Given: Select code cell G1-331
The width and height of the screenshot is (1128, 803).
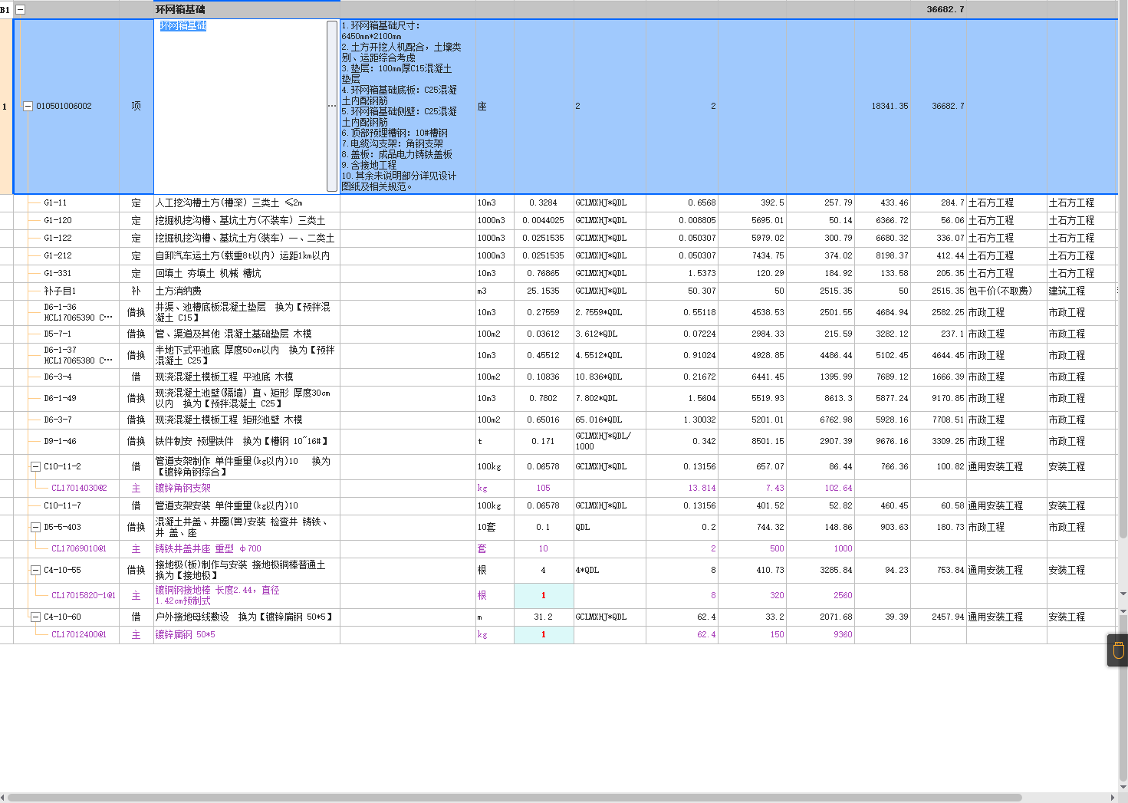Looking at the screenshot, I should pyautogui.click(x=58, y=273).
